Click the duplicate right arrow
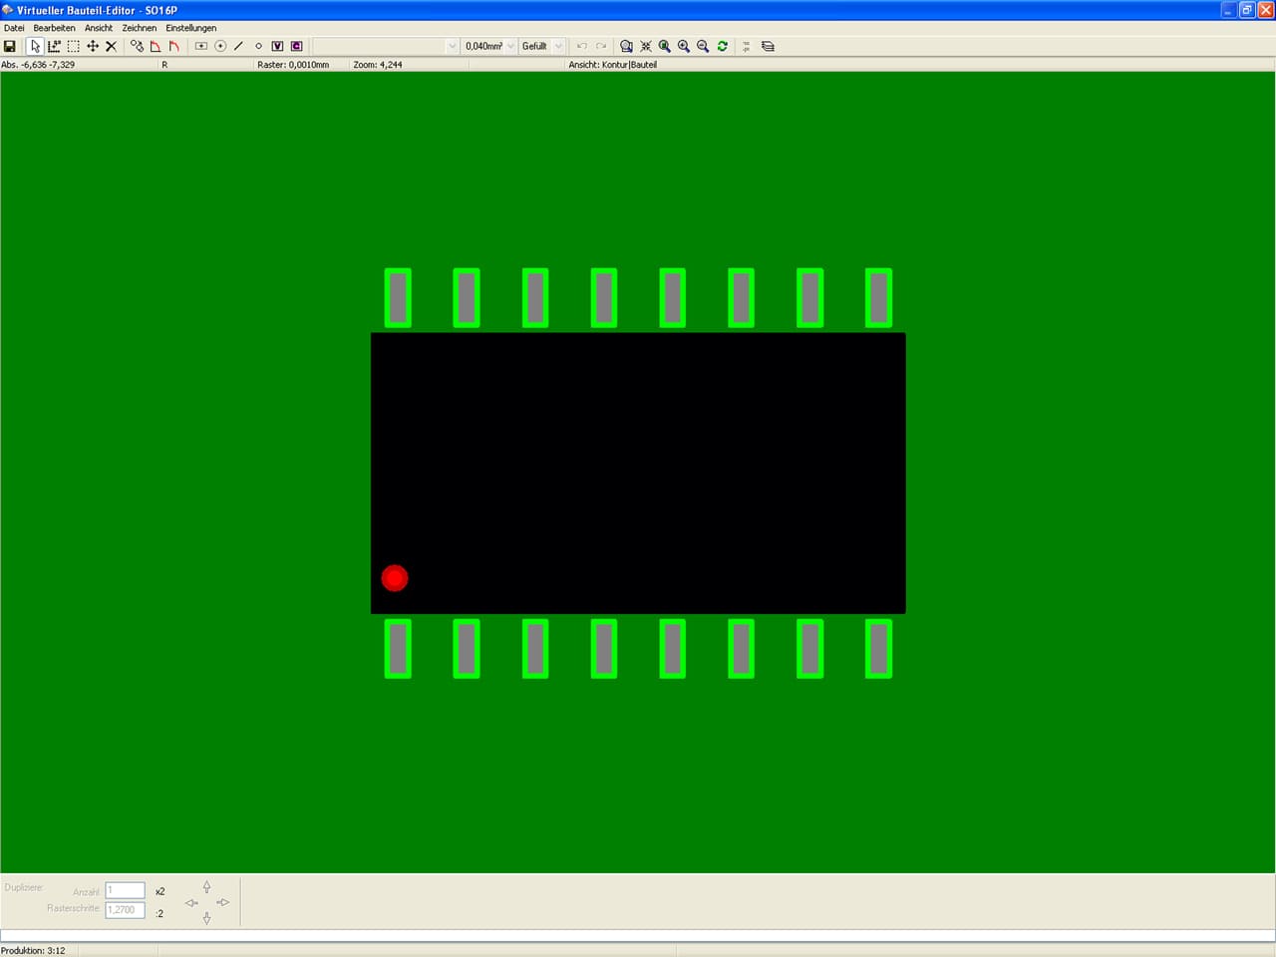 coord(222,902)
